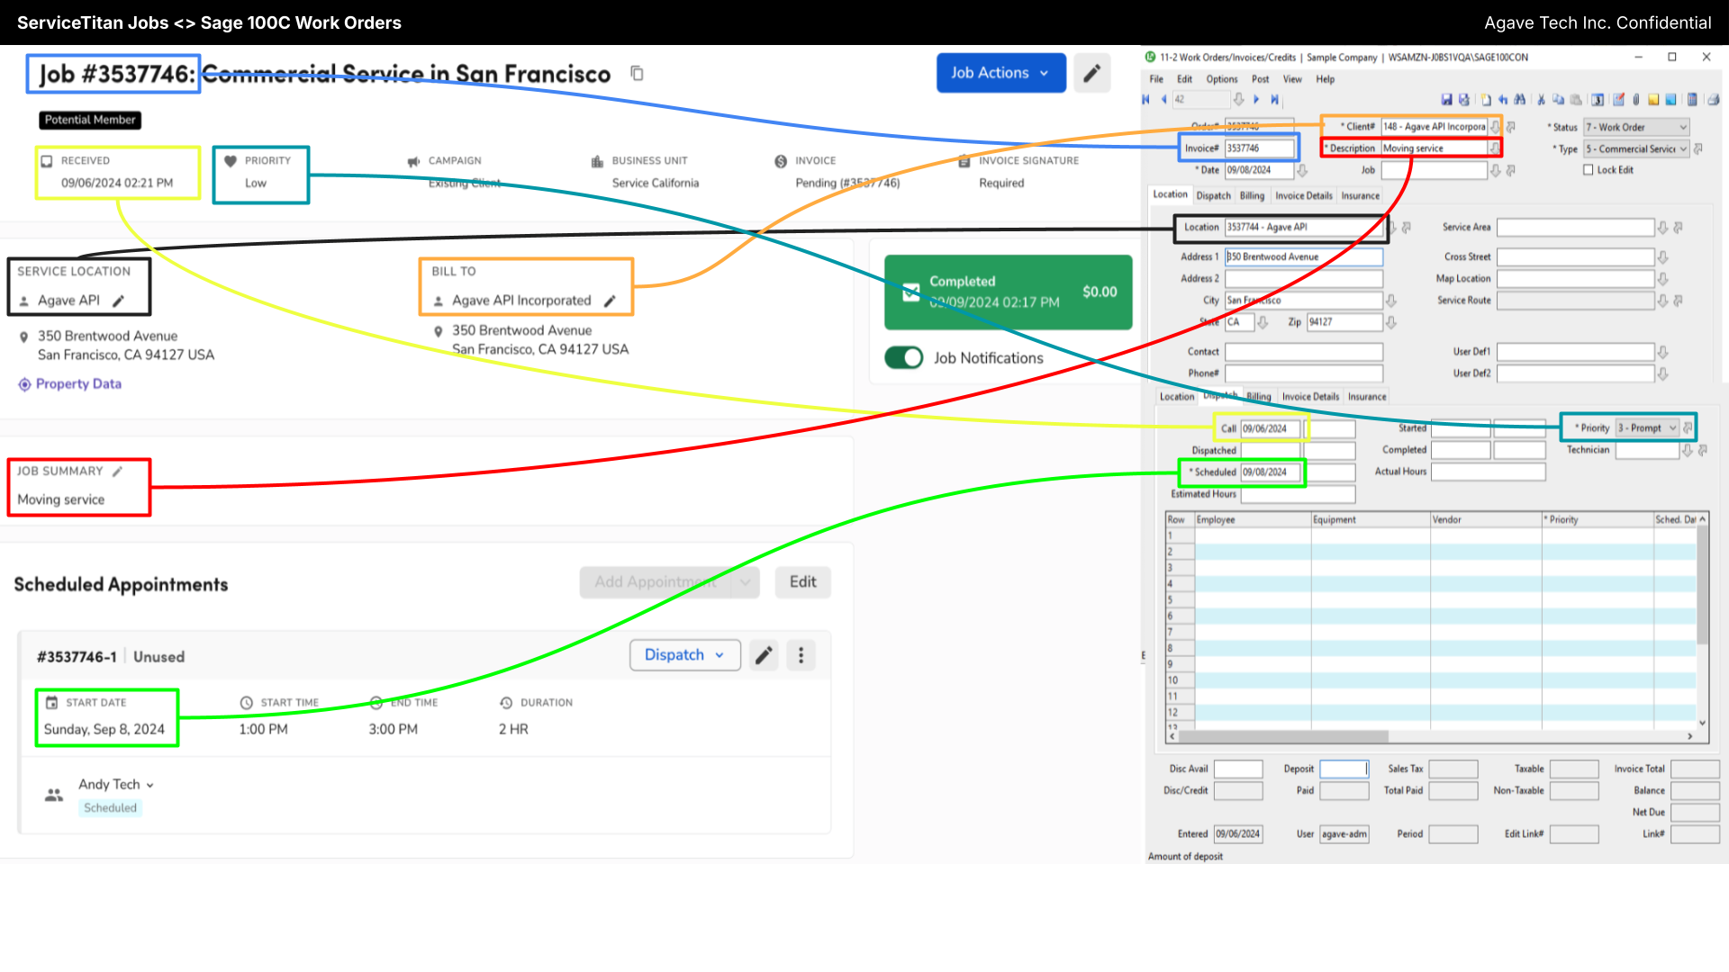Click the 'Service California' business unit value
Viewport: 1729px width, 972px height.
coord(656,183)
